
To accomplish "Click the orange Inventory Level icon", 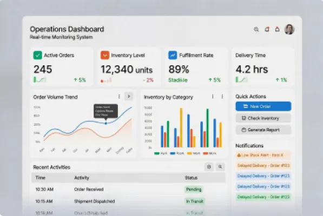I will point(105,55).
